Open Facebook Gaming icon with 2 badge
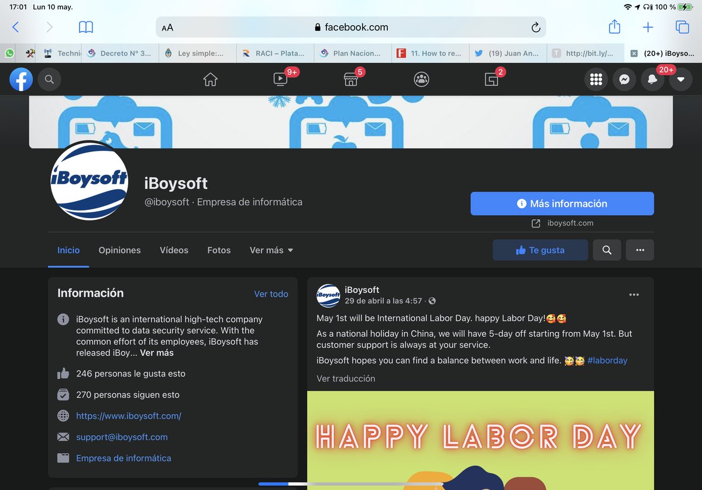 pos(491,80)
